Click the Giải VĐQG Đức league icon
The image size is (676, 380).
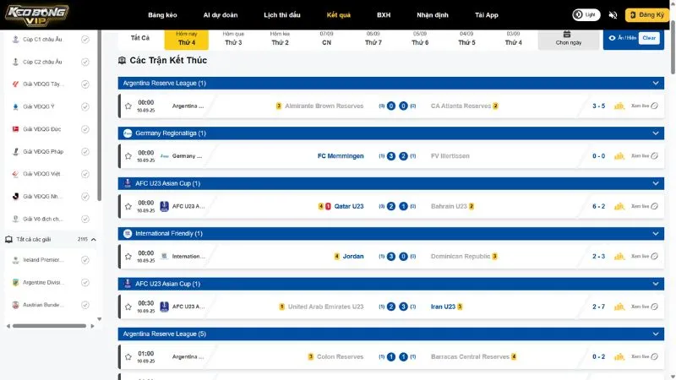[15, 128]
